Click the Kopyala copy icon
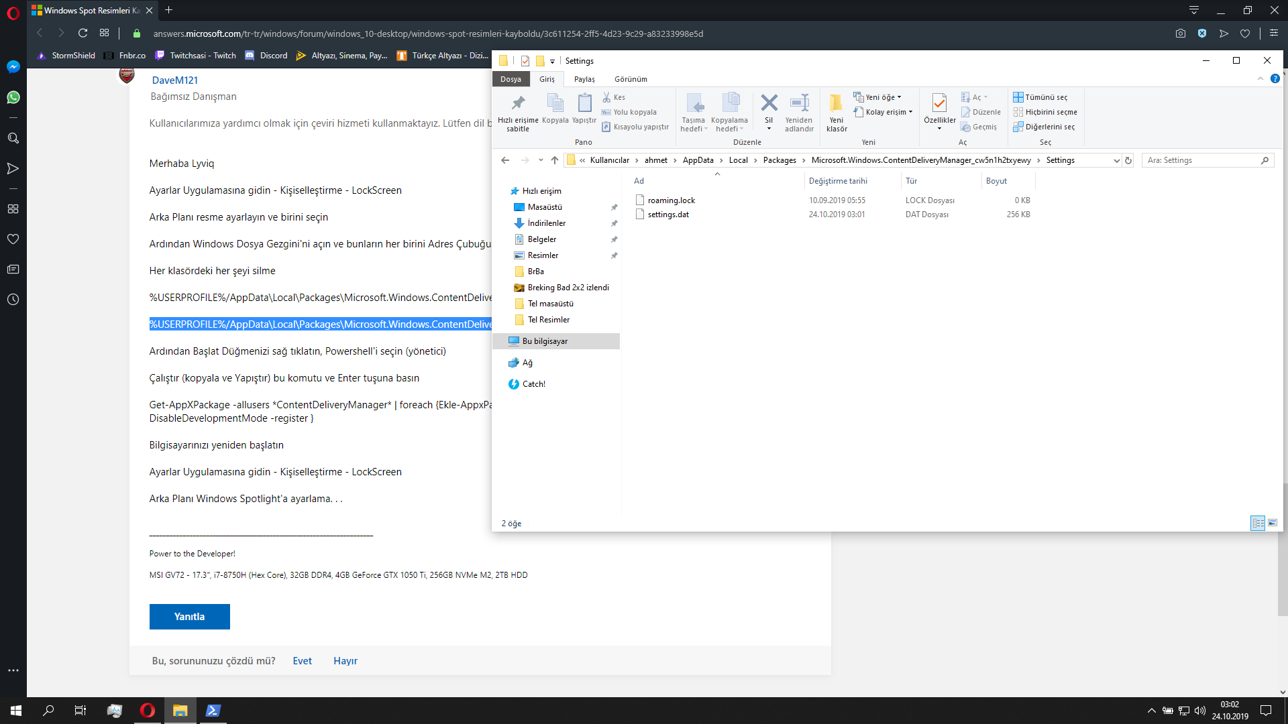The height and width of the screenshot is (724, 1288). point(555,104)
